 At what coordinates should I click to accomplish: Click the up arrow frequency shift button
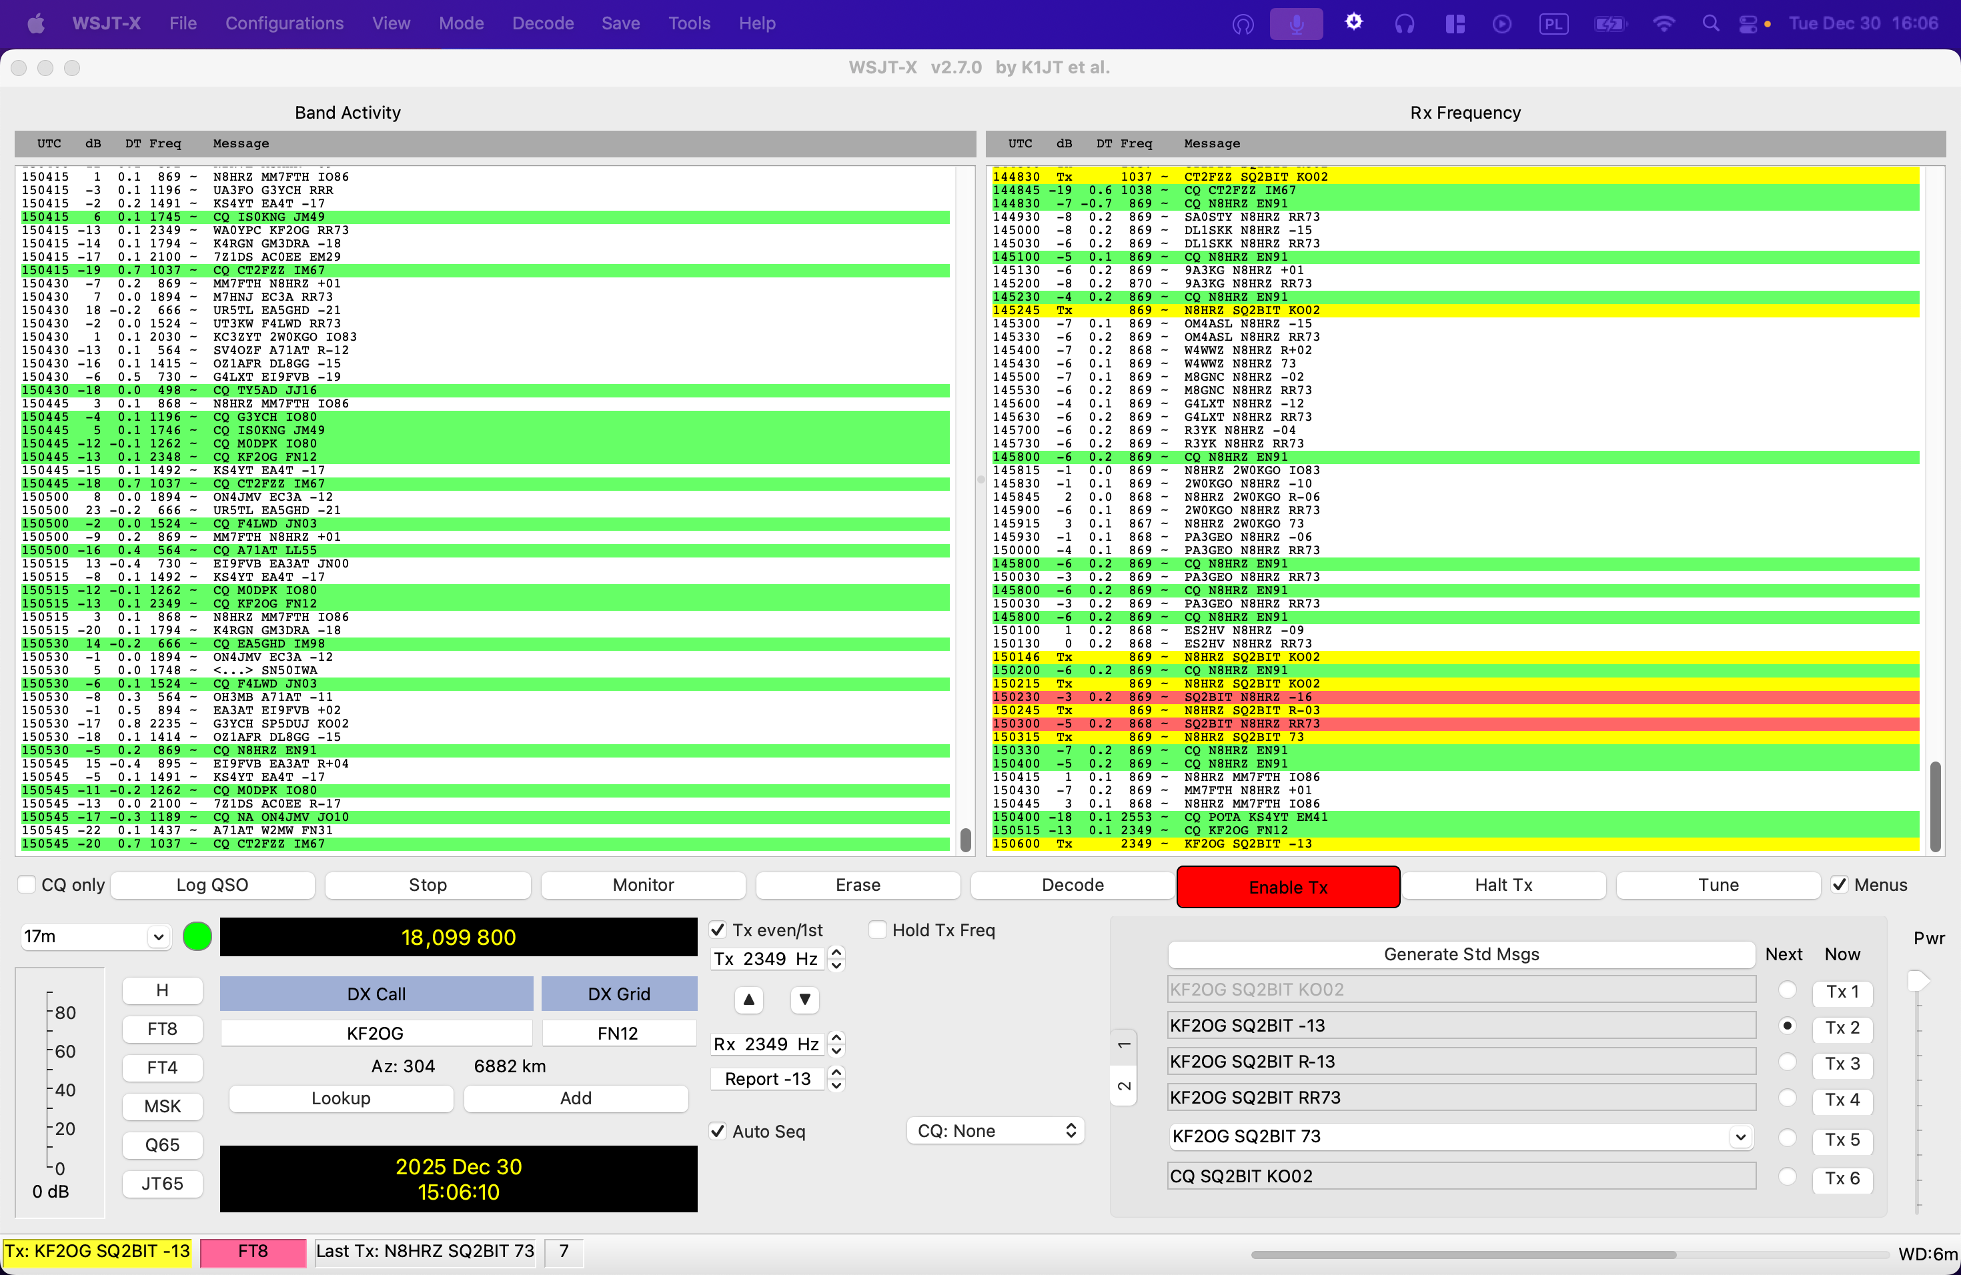(748, 999)
